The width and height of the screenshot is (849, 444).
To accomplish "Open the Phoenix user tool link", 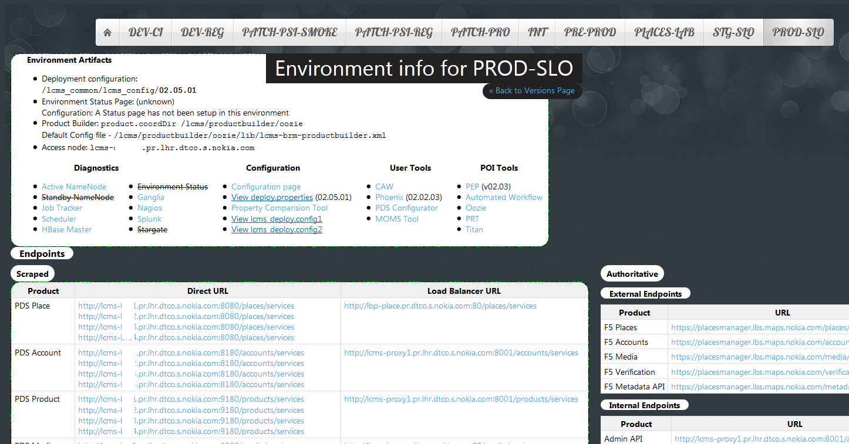I will pos(389,197).
